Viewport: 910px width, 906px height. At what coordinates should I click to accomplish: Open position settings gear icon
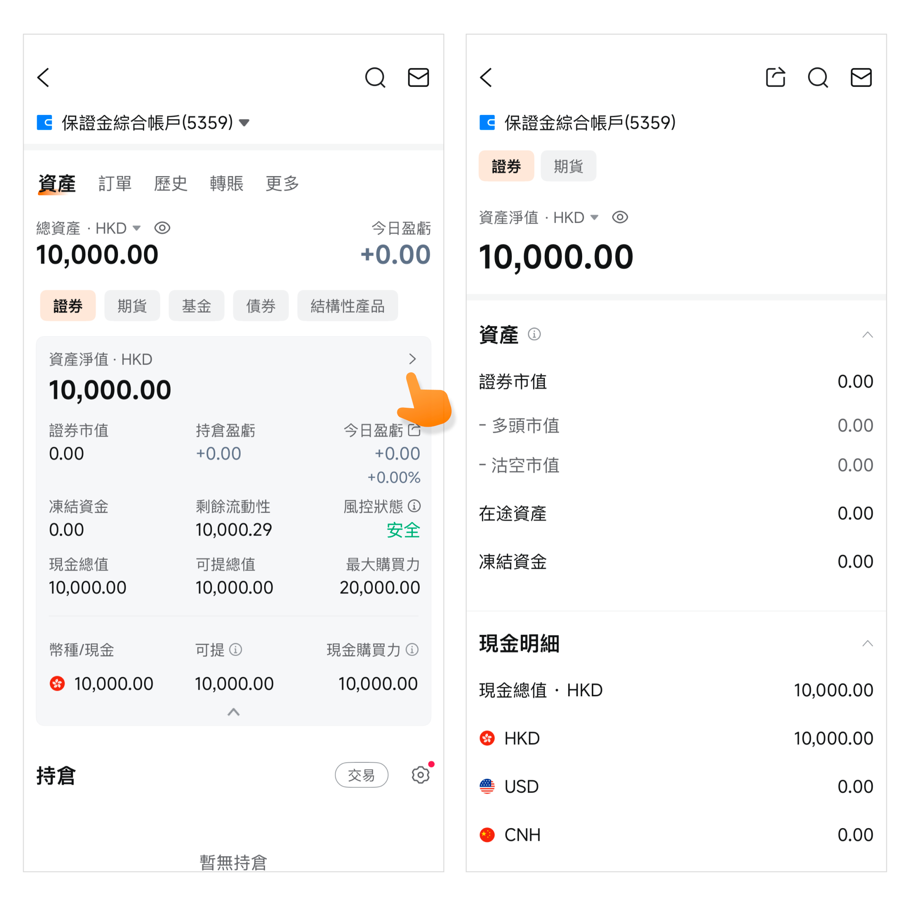pos(420,775)
